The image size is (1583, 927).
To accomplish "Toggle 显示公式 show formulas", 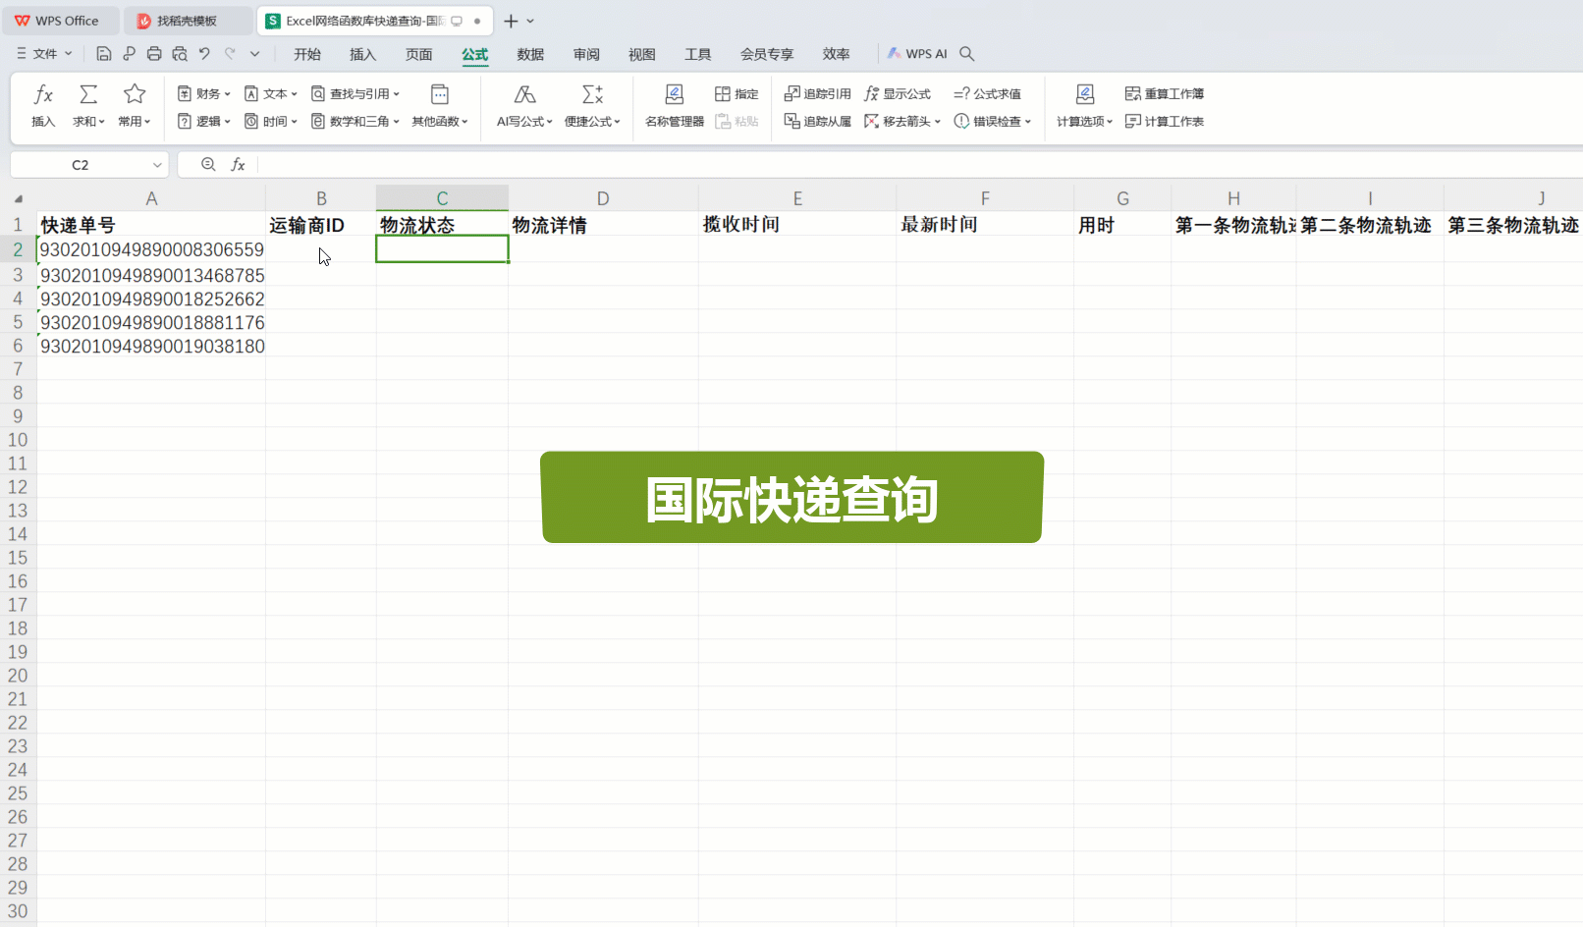I will click(898, 94).
